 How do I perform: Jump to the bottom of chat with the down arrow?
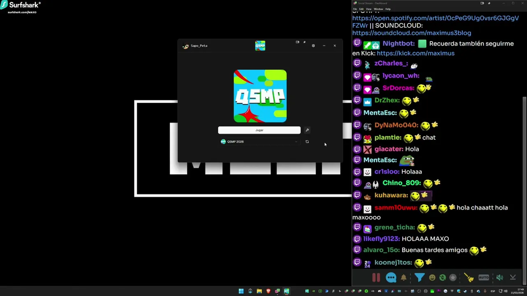coord(513,277)
